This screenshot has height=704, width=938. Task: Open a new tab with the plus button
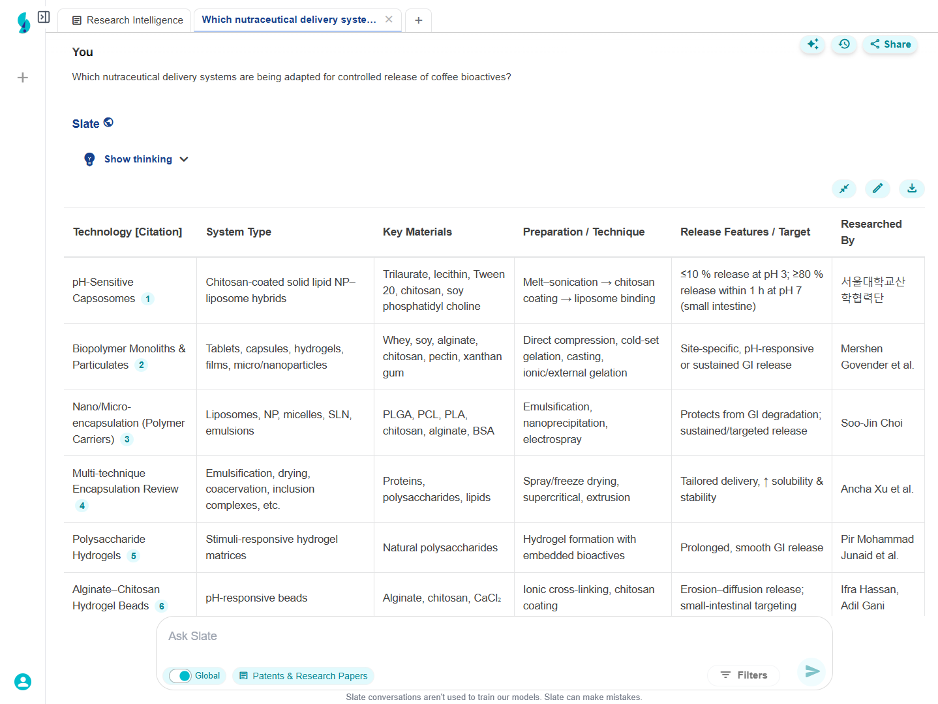click(x=418, y=20)
